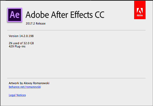Click the red Adobe logo badge

click(140, 10)
